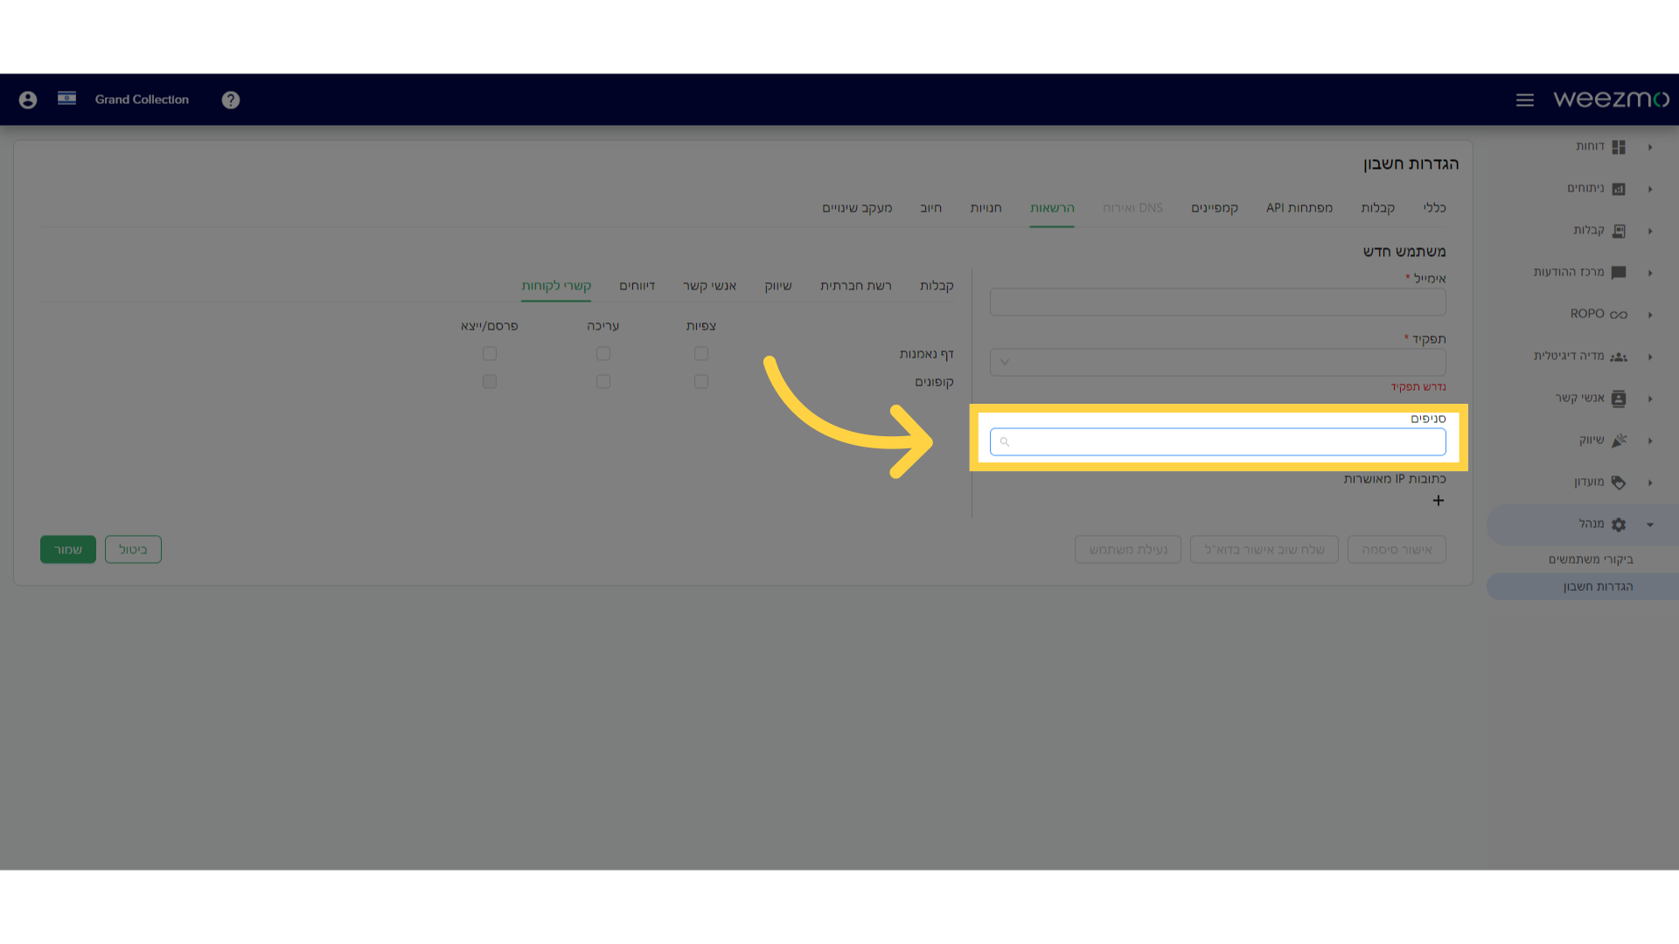Expand the מדיה דיגיטלית sidebar arrow

(1650, 357)
